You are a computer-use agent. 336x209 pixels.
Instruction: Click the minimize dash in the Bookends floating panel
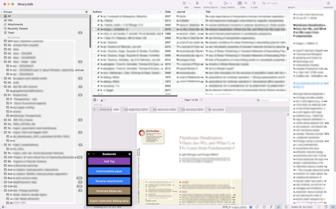[x=94, y=154]
